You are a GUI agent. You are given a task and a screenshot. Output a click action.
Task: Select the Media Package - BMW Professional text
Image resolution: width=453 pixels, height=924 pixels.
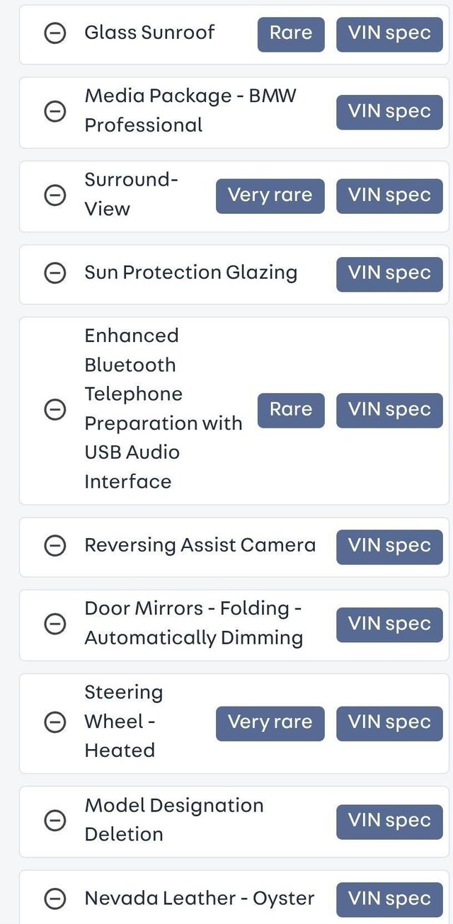coord(190,110)
